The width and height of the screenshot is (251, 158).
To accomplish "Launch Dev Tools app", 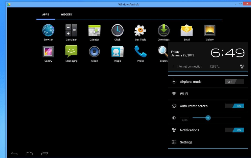I will [141, 31].
